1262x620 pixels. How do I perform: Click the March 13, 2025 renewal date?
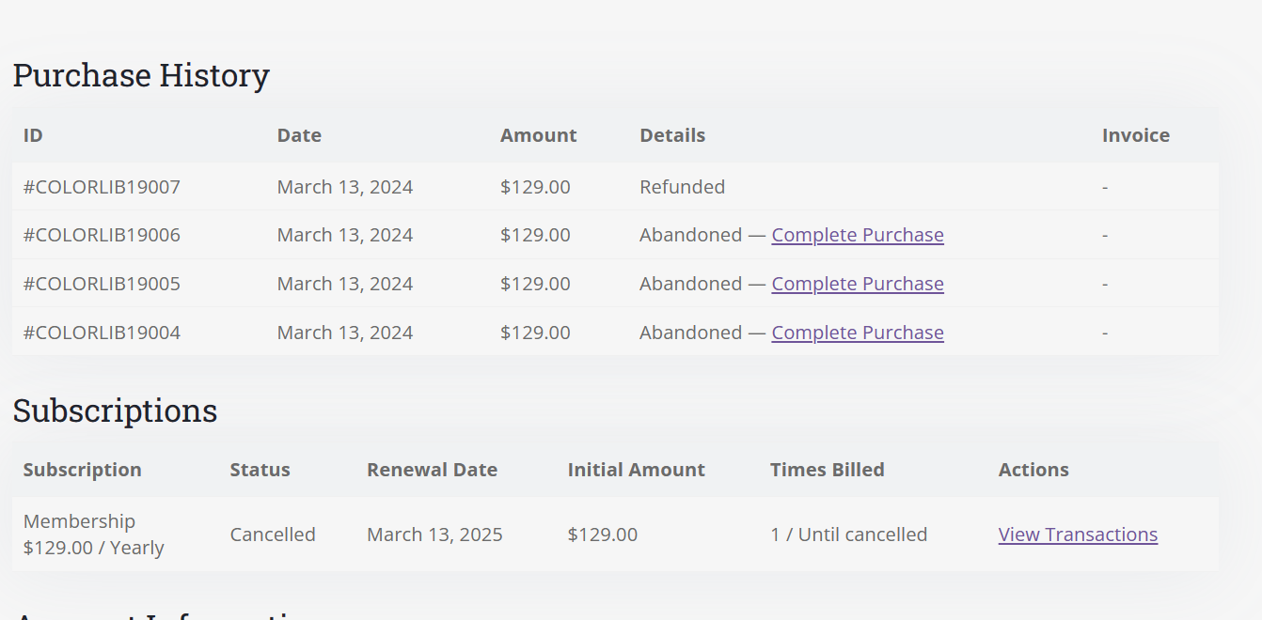click(x=434, y=535)
